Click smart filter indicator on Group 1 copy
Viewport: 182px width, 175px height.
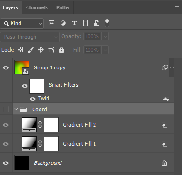(x=165, y=67)
